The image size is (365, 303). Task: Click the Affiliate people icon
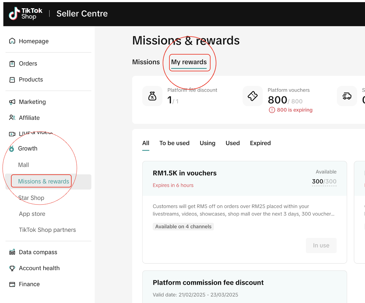coord(12,118)
